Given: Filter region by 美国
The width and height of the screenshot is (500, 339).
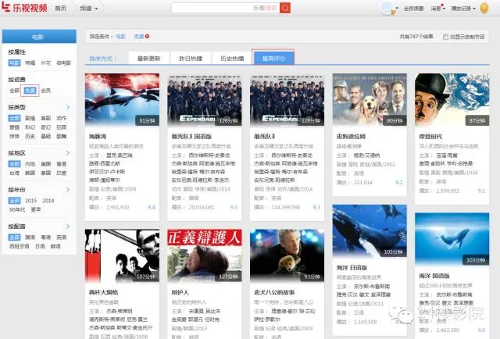Looking at the screenshot, I should pyautogui.click(x=45, y=164).
